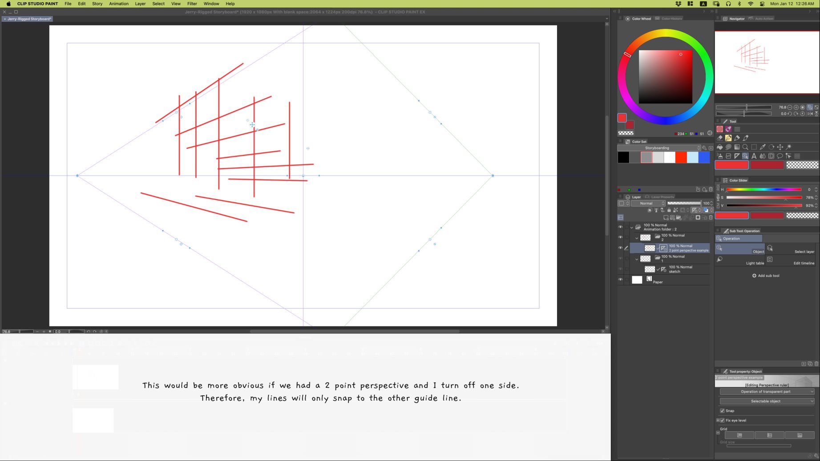Choose the Balloon tool
Image resolution: width=820 pixels, height=461 pixels.
(780, 156)
